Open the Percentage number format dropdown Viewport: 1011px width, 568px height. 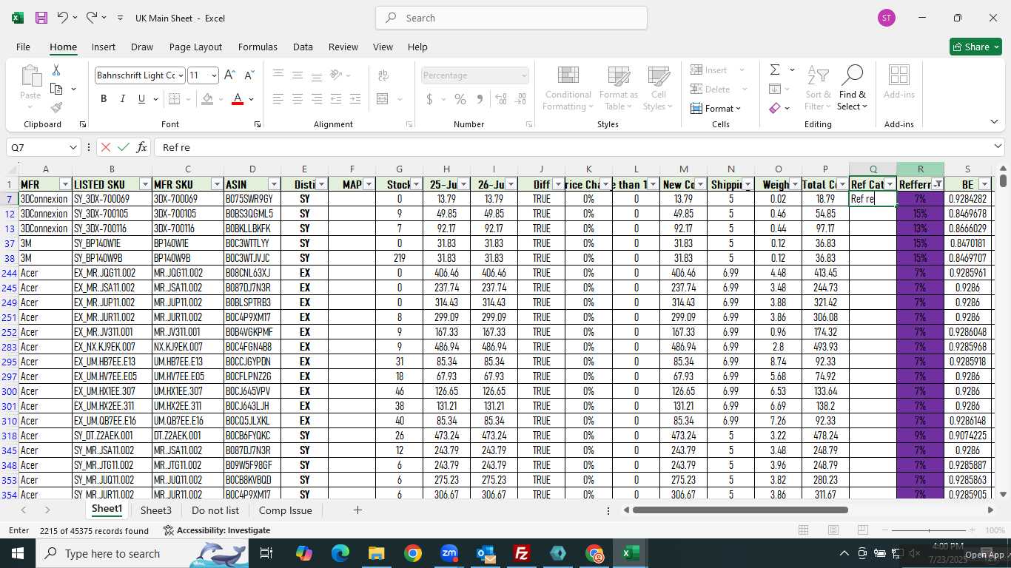click(x=524, y=75)
